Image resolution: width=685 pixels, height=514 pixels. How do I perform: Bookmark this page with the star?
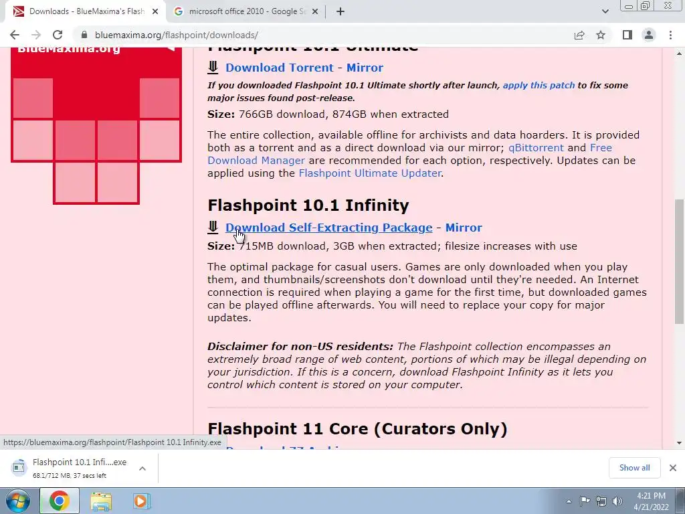click(601, 35)
